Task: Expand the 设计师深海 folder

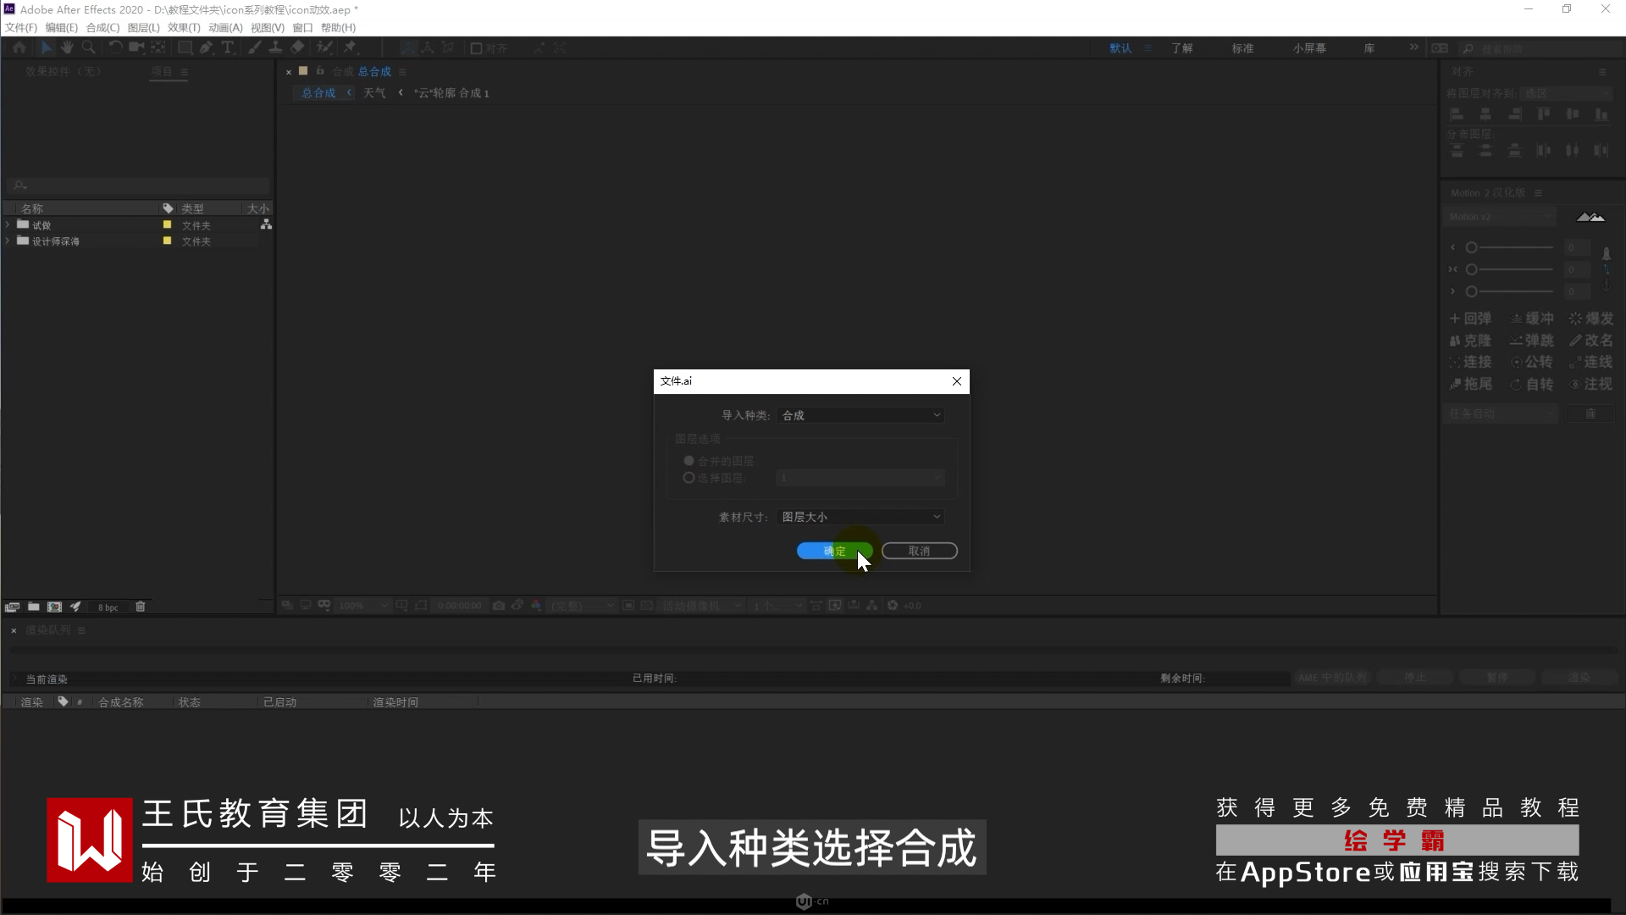Action: (8, 241)
